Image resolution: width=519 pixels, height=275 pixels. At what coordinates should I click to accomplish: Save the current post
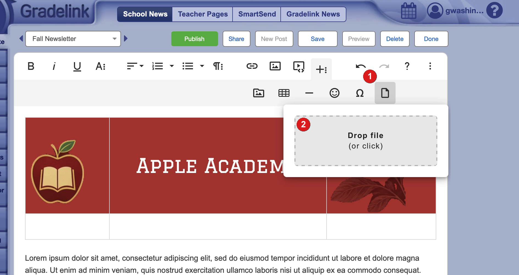tap(318, 39)
